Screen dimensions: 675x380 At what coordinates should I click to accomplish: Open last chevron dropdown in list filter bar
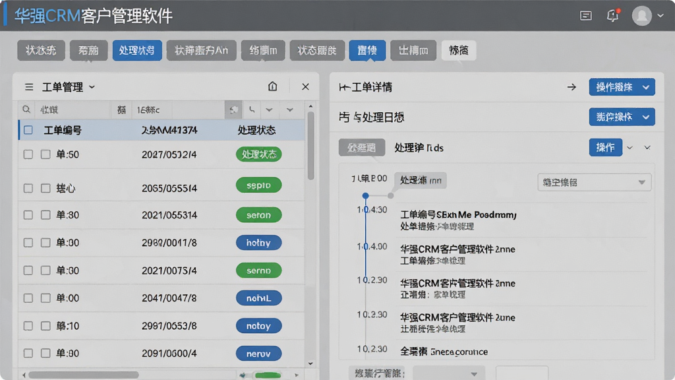290,110
